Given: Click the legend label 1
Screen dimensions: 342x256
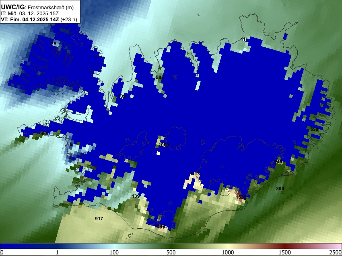Looking at the screenshot, I should [x=57, y=252].
